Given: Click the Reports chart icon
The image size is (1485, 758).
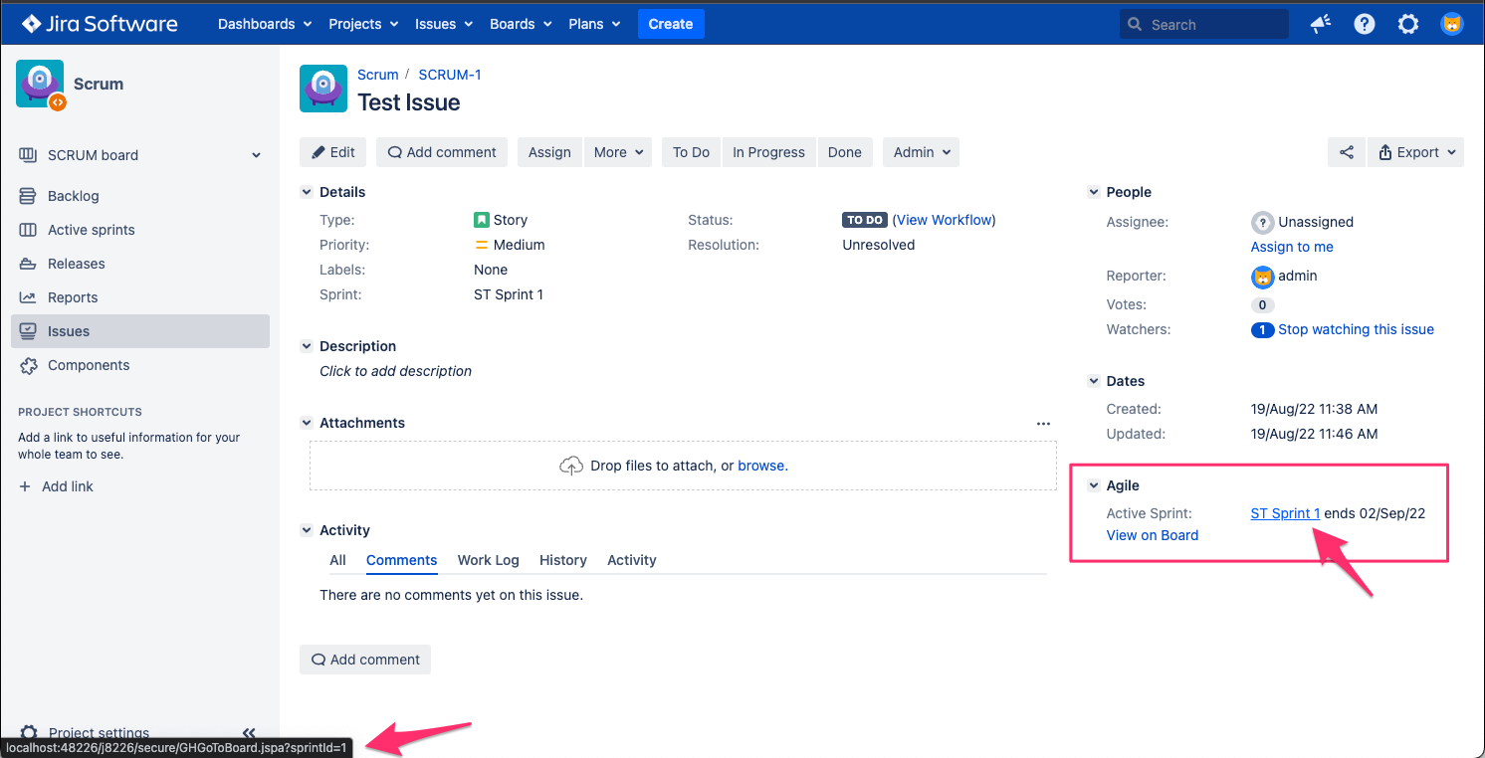Looking at the screenshot, I should (x=28, y=297).
